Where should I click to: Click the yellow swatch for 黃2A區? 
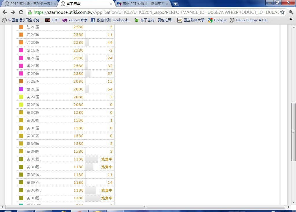21,97
